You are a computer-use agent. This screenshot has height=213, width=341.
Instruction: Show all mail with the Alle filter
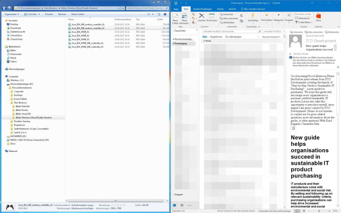click(205, 37)
